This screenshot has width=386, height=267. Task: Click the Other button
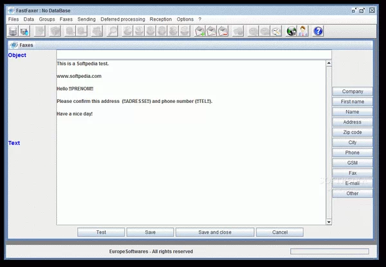[x=353, y=194]
